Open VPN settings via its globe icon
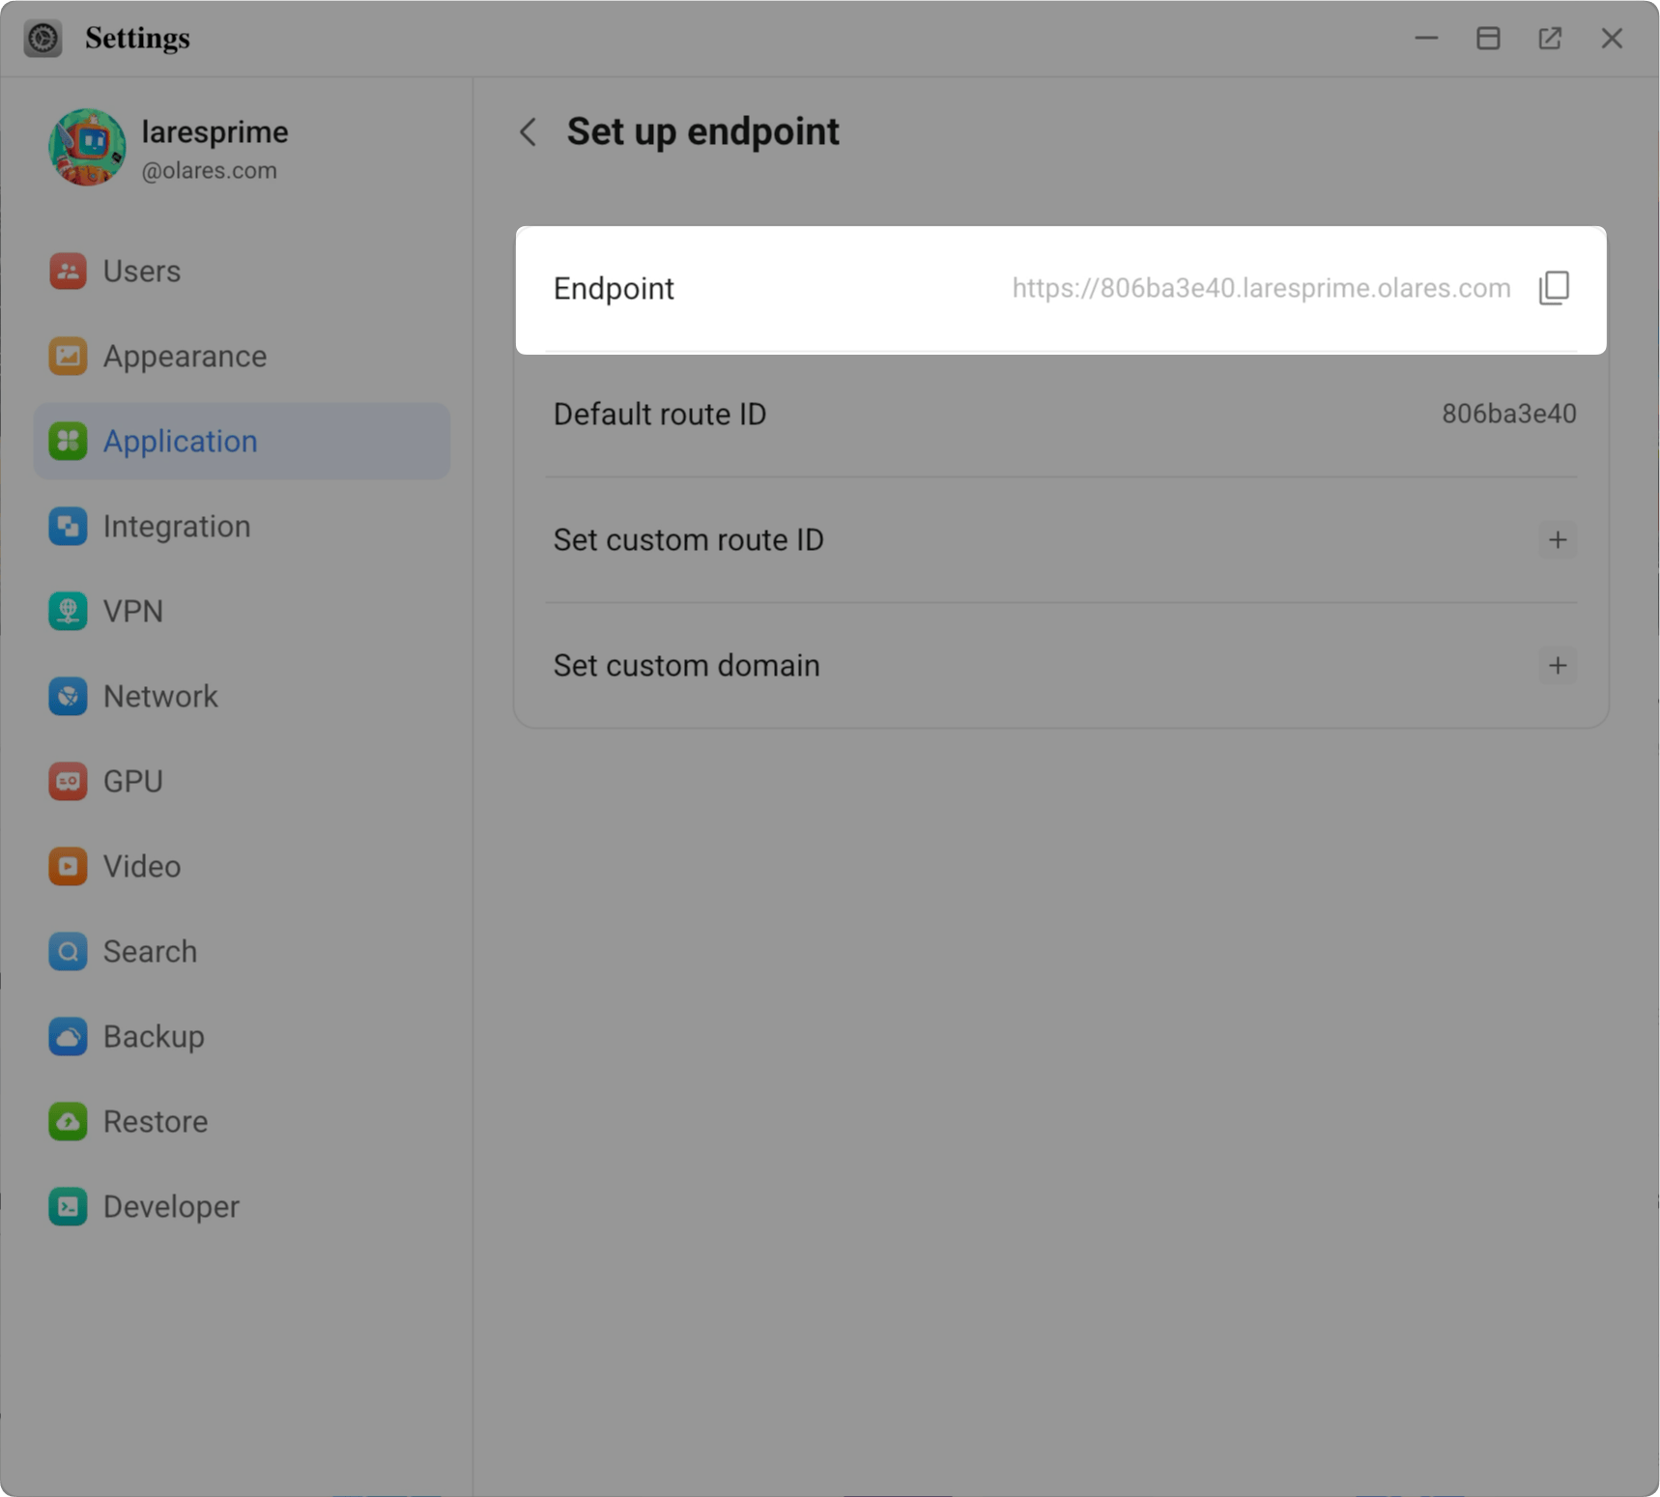 pyautogui.click(x=68, y=611)
